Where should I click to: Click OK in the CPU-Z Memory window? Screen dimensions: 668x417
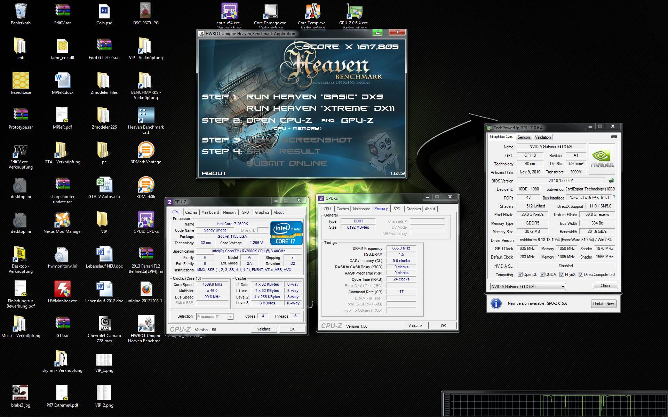(x=443, y=326)
